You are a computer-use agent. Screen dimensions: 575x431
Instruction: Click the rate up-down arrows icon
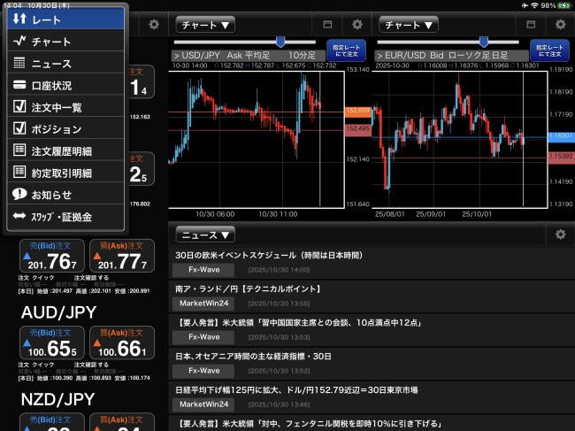19,19
